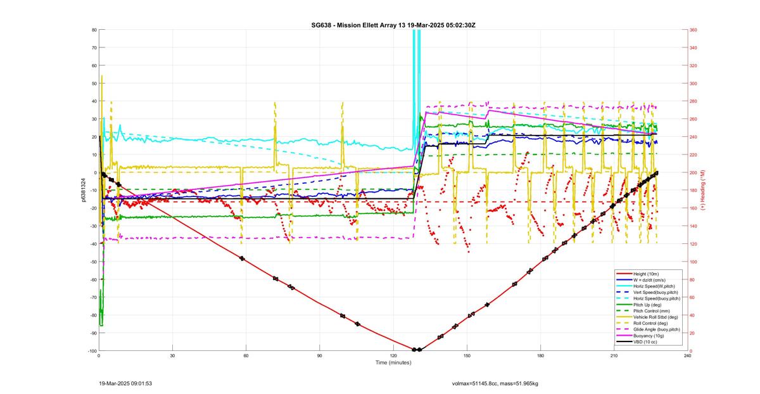
Task: Click the left axis tick label '-100'
Action: tap(92, 351)
